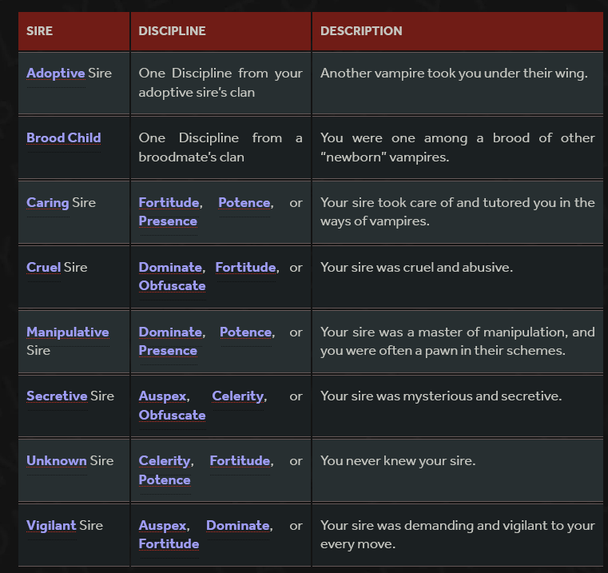
Task: Click Celerity link in Secretive Sire row
Action: (238, 396)
